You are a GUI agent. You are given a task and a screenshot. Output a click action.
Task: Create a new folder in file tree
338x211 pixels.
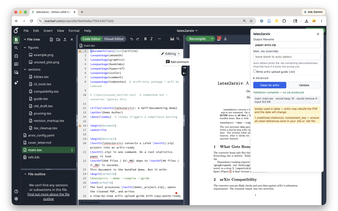tap(58, 40)
